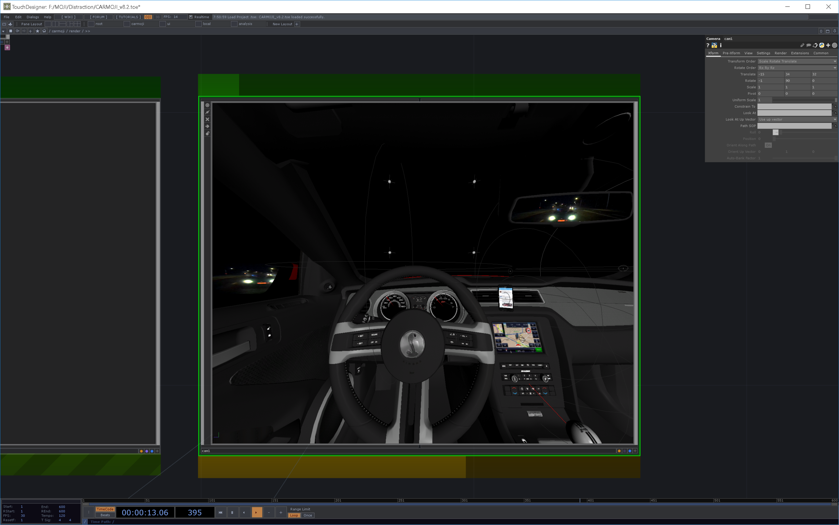Open the Dialogs menu

coord(33,17)
